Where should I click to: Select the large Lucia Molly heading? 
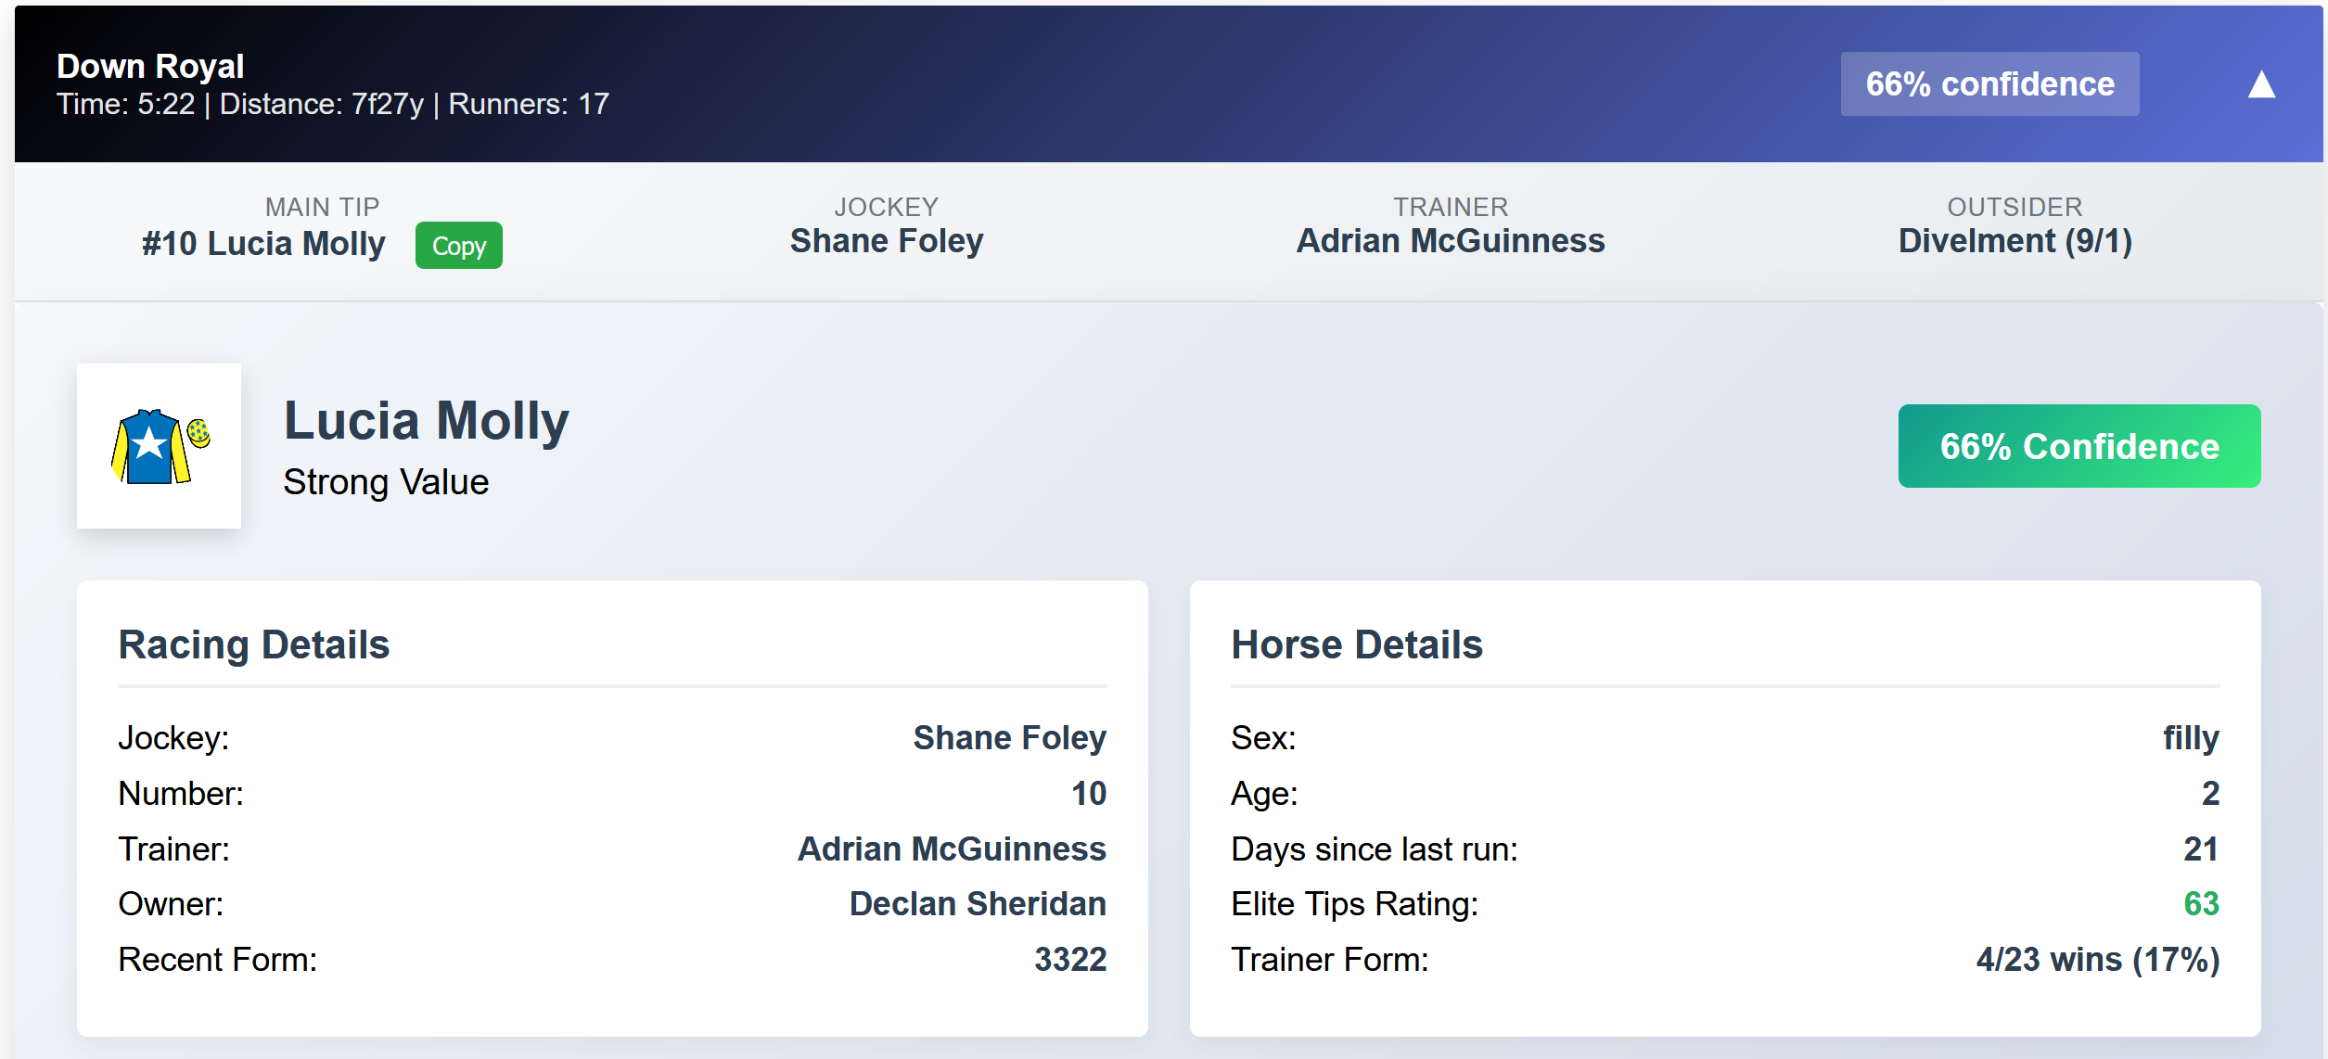(427, 422)
